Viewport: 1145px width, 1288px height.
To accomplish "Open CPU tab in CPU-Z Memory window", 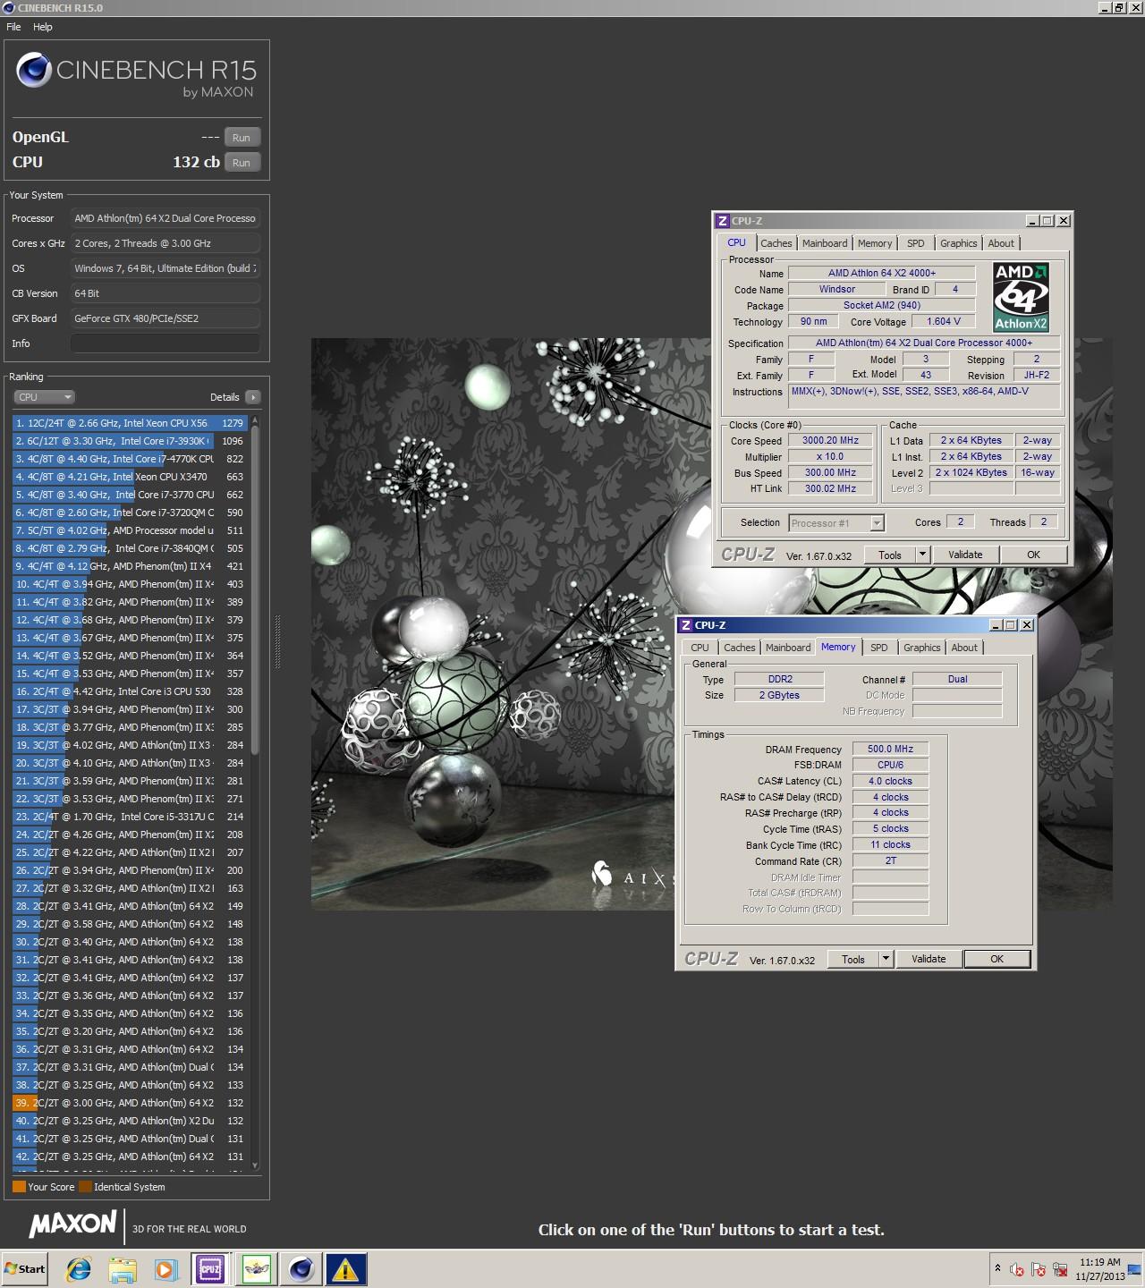I will click(x=700, y=648).
